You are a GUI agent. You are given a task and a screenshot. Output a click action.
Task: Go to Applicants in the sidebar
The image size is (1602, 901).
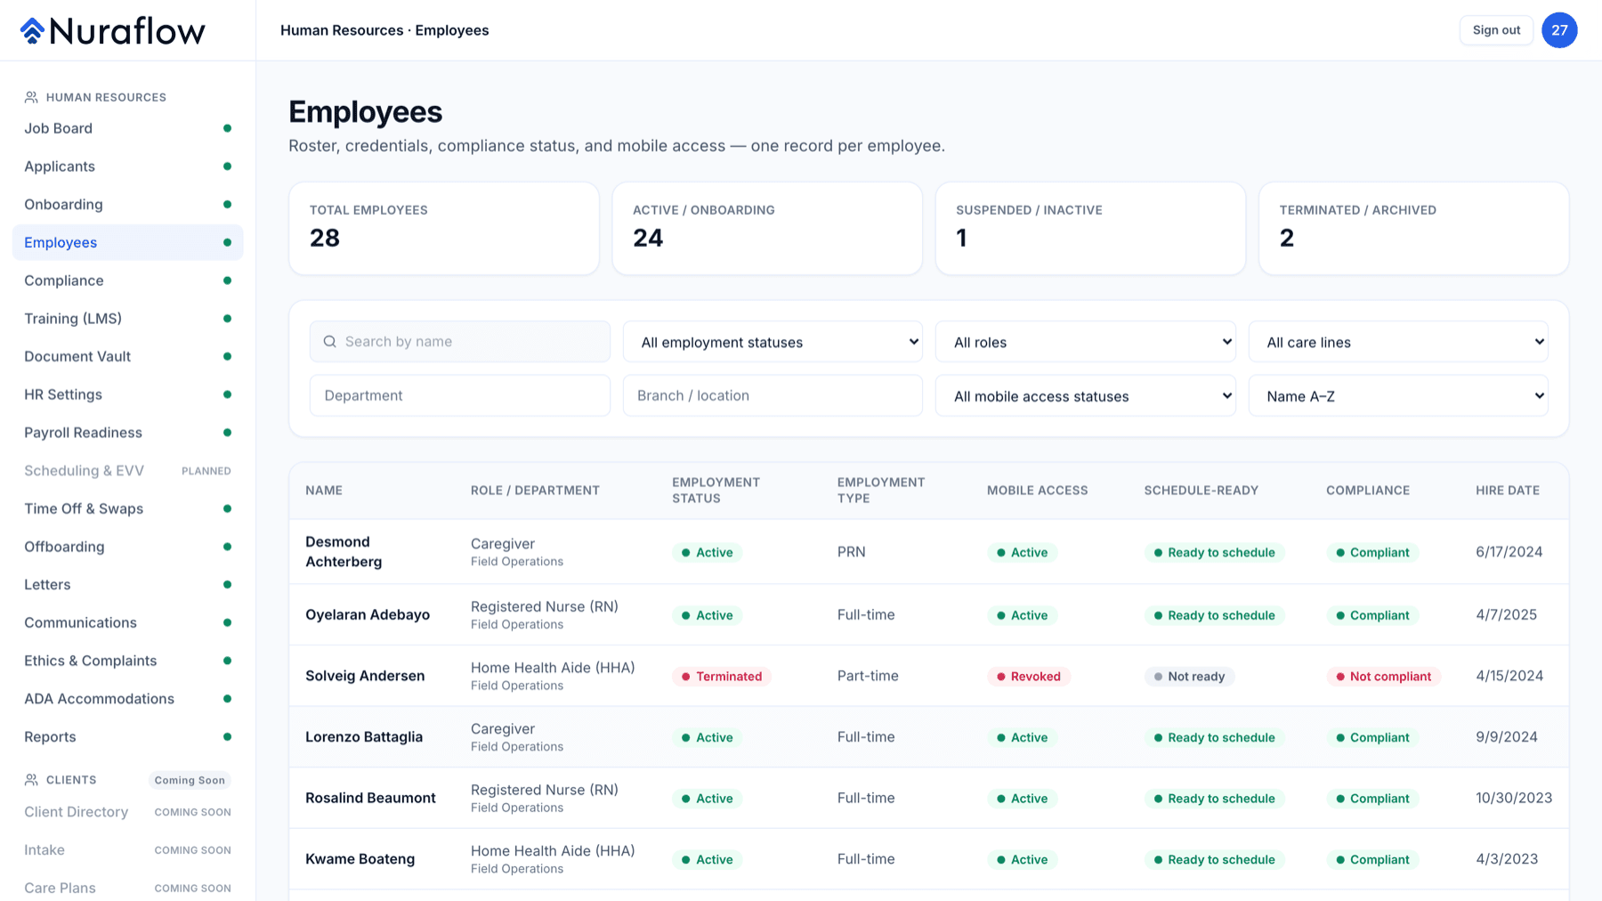127,166
